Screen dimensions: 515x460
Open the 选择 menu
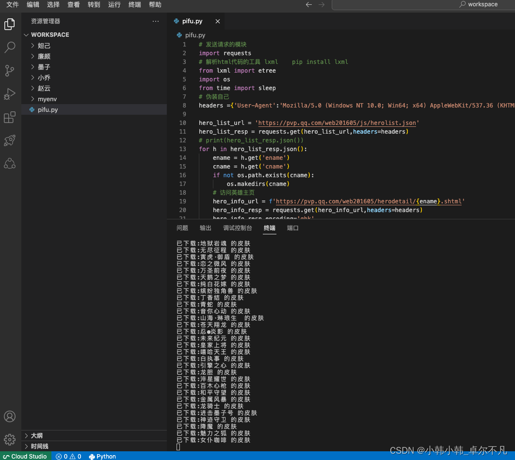point(53,4)
